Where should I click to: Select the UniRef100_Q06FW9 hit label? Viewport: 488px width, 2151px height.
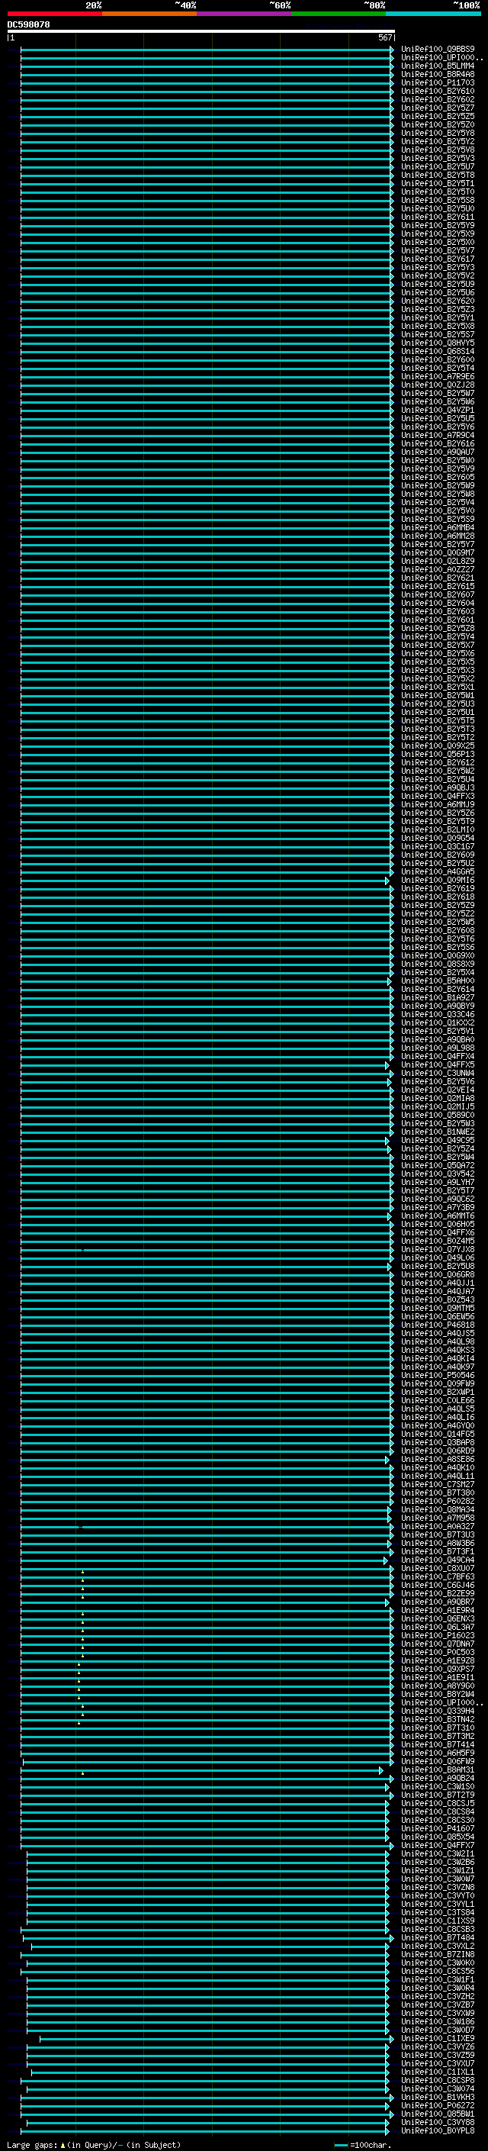coord(438,1762)
